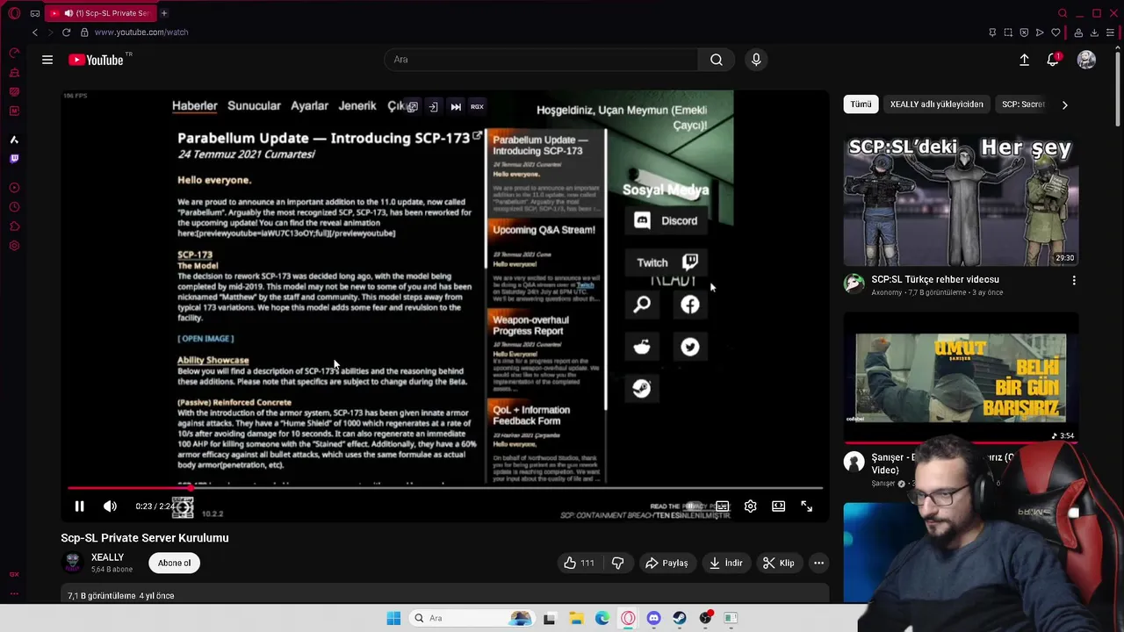
Task: Select XEALLY adlı yükleyiciden chip
Action: pos(936,104)
